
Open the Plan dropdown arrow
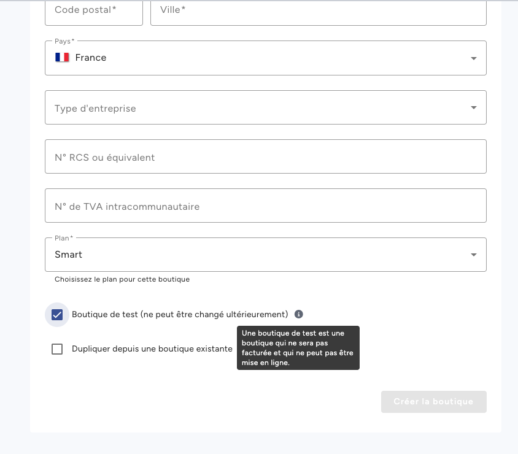point(473,255)
